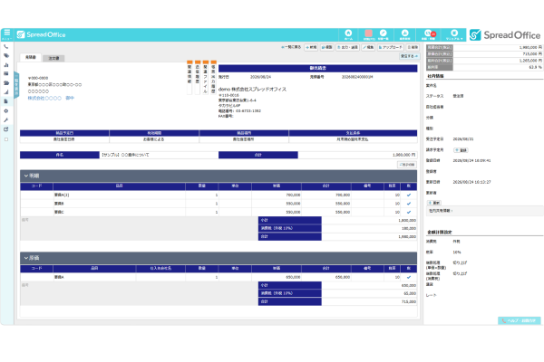Open the 送信履歴 vertical side tab

coord(198,77)
